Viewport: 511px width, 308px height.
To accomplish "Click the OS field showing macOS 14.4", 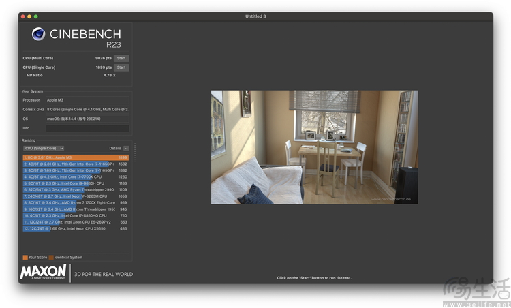I will pos(87,119).
